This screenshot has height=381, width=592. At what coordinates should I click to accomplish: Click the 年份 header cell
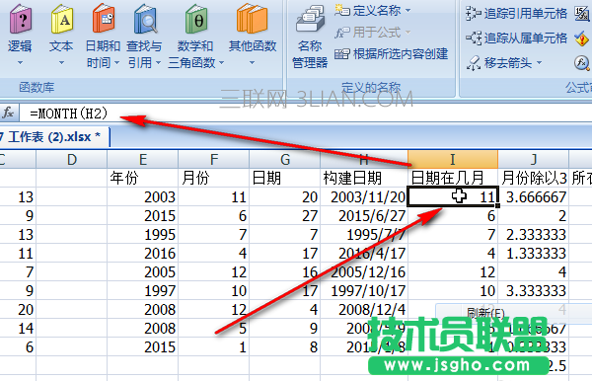click(143, 178)
